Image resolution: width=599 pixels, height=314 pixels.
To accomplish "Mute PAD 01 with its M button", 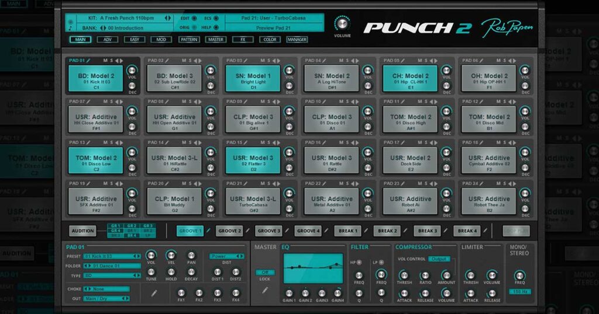I will (105, 61).
